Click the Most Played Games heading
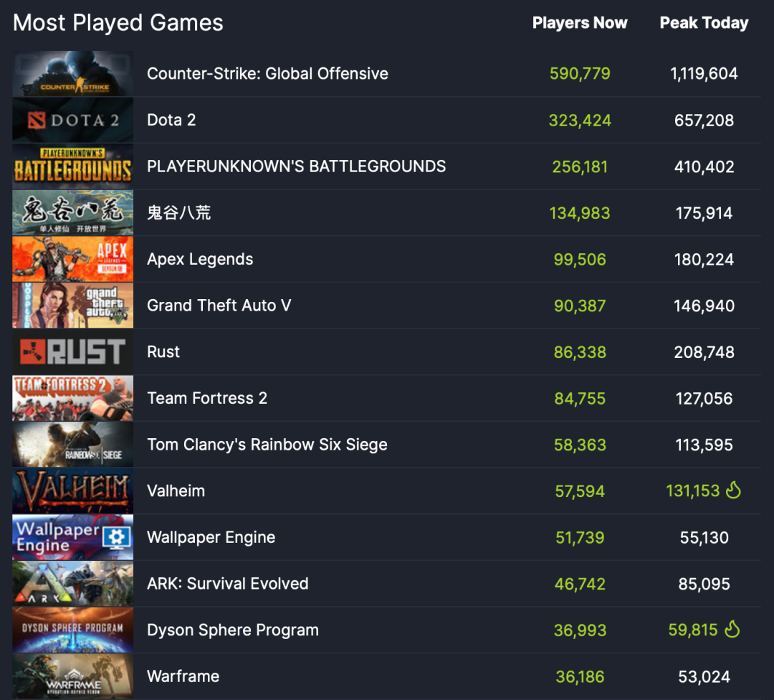Viewport: 774px width, 700px height. point(118,23)
